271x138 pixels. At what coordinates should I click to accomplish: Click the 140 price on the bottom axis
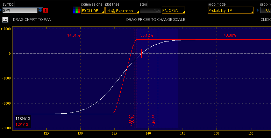148,133
